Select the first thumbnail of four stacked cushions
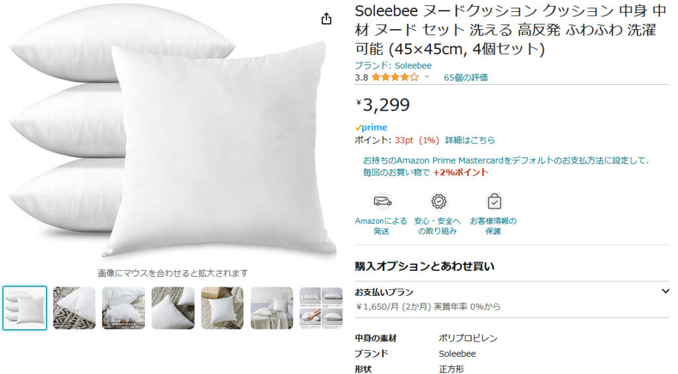 click(25, 308)
